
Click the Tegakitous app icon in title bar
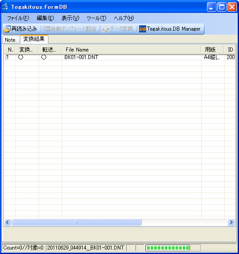[x=5, y=7]
